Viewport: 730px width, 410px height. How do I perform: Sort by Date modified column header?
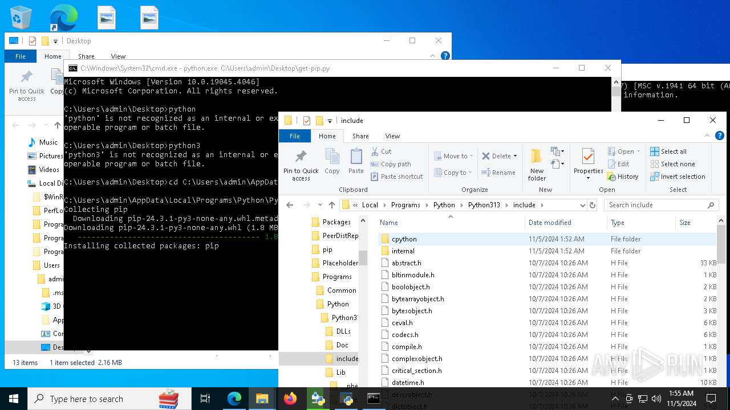(566, 223)
